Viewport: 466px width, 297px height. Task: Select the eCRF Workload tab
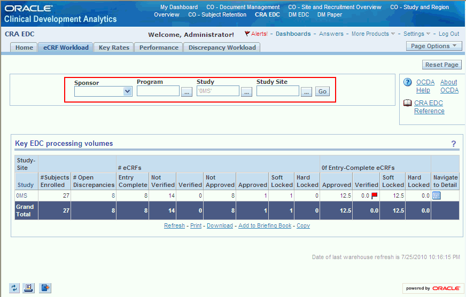pyautogui.click(x=66, y=48)
